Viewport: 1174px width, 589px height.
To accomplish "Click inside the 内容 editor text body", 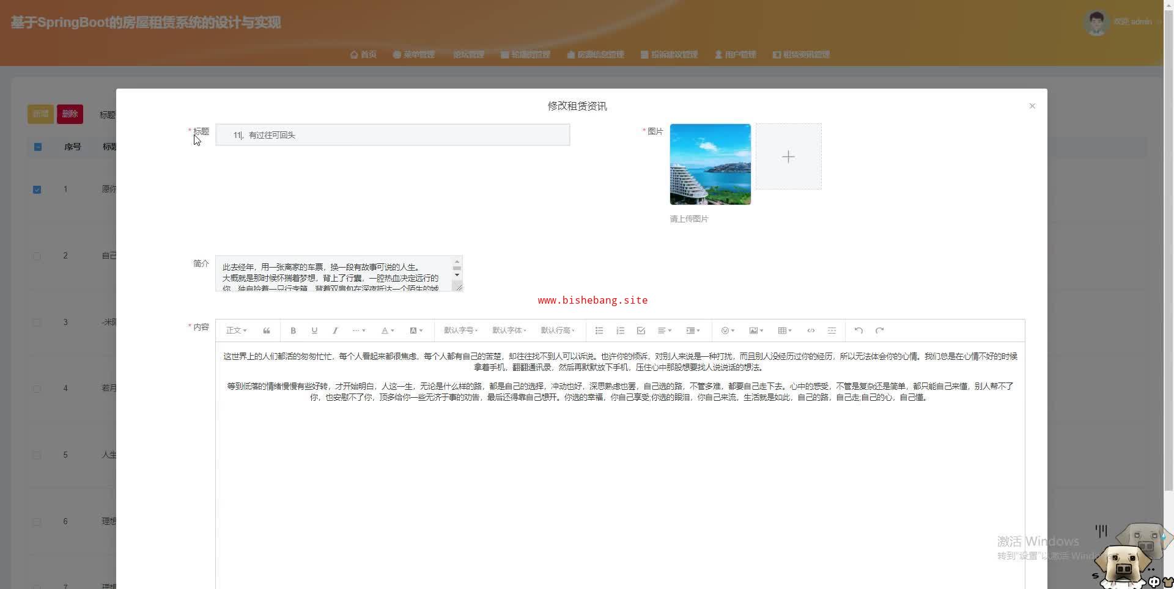I will [x=620, y=464].
